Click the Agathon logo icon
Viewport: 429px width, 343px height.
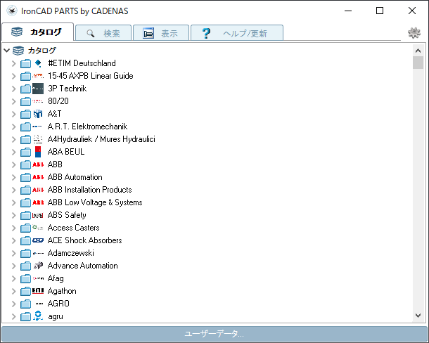click(x=38, y=291)
